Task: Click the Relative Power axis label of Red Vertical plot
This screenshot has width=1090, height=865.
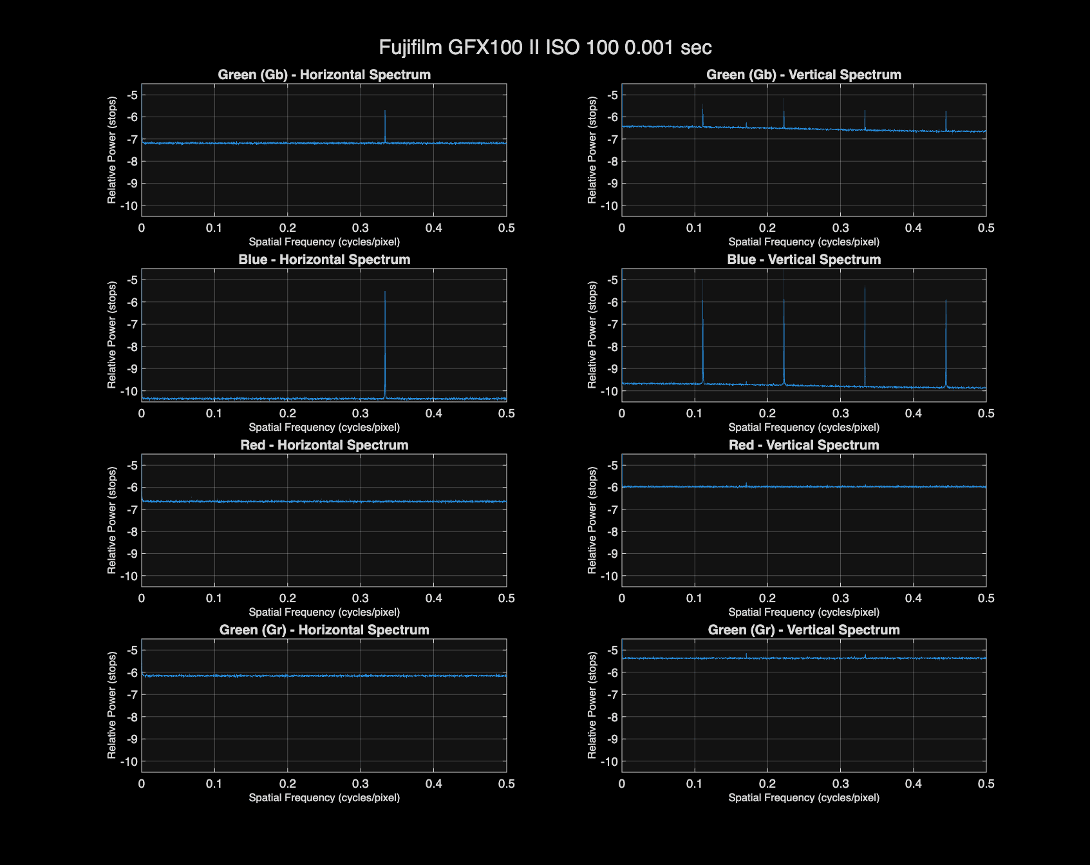Action: pyautogui.click(x=592, y=520)
